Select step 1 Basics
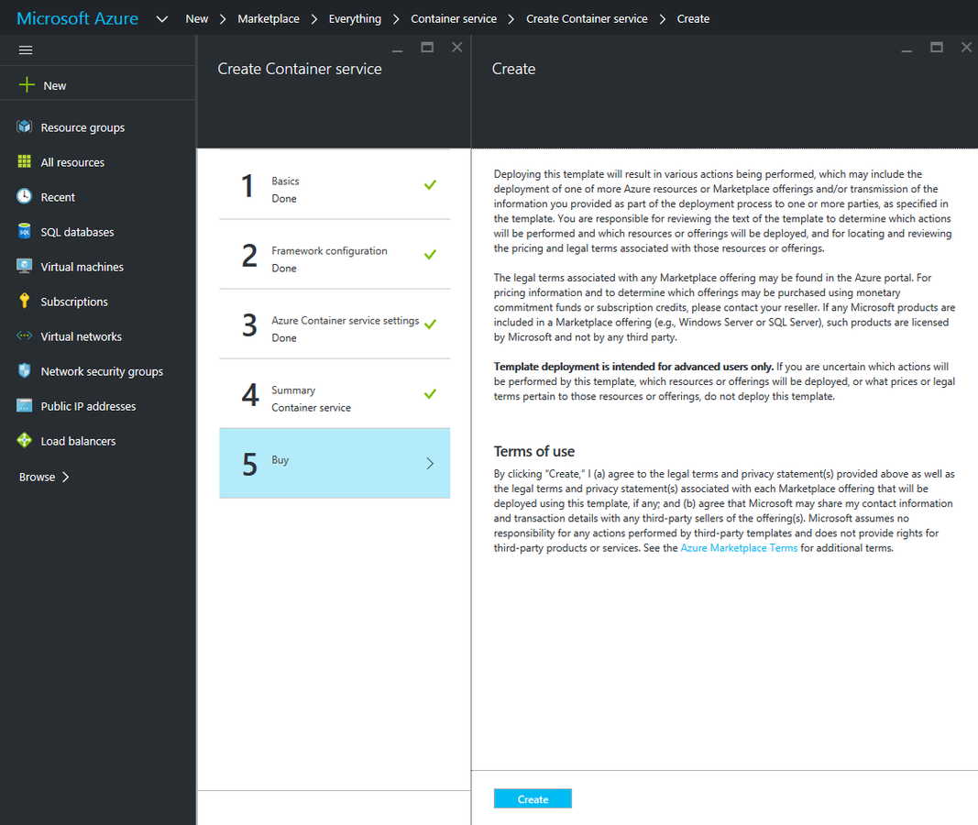Image resolution: width=978 pixels, height=825 pixels. [x=335, y=184]
